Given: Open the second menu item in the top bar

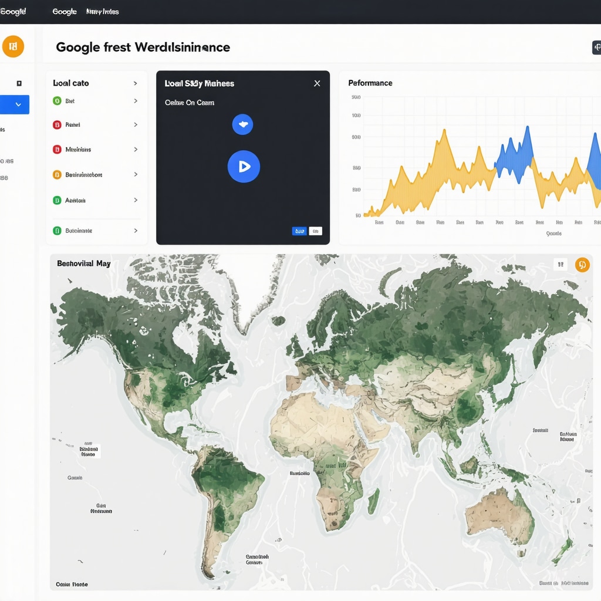Looking at the screenshot, I should pos(102,12).
